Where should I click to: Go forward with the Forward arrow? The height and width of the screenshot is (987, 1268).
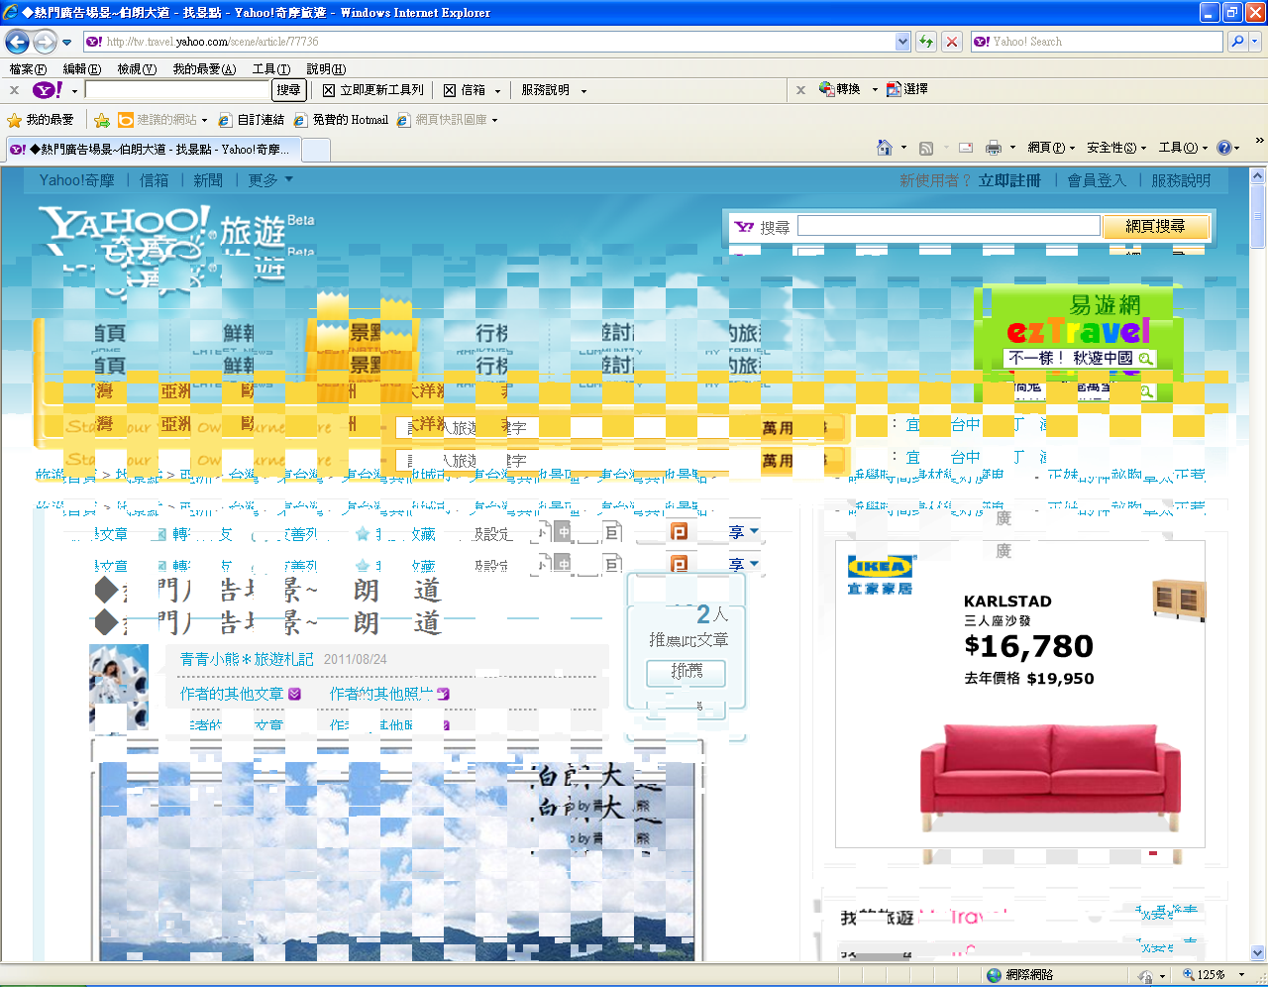pos(45,42)
